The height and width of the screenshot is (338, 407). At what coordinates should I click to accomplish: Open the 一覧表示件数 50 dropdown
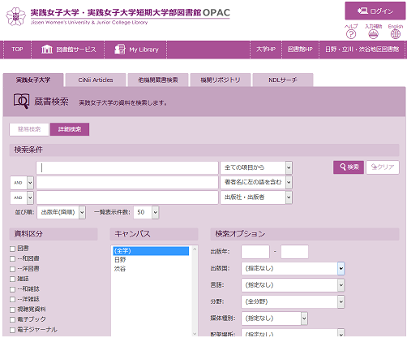coord(146,212)
